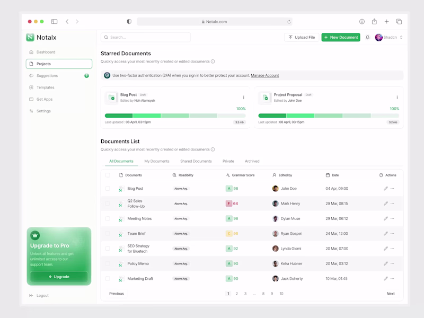The width and height of the screenshot is (424, 318).
Task: Open a new browser tab
Action: coord(387,21)
